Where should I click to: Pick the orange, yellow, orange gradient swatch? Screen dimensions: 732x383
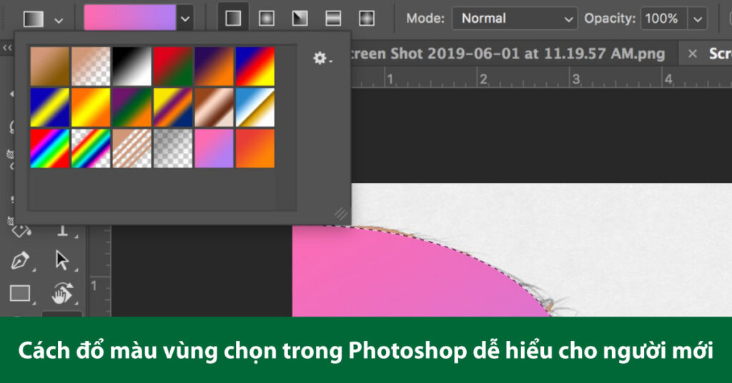click(x=91, y=107)
